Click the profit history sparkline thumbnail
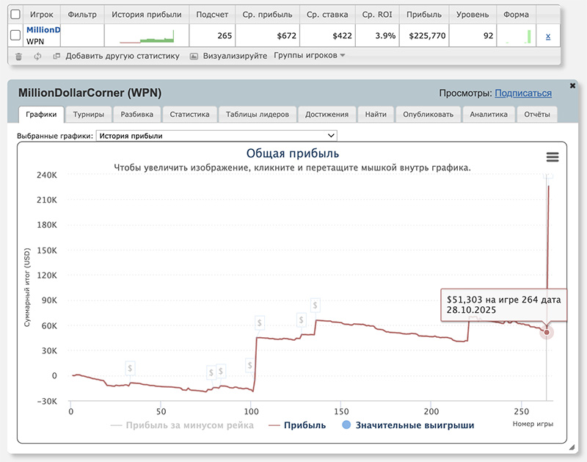Image resolution: width=587 pixels, height=462 pixels. point(147,36)
